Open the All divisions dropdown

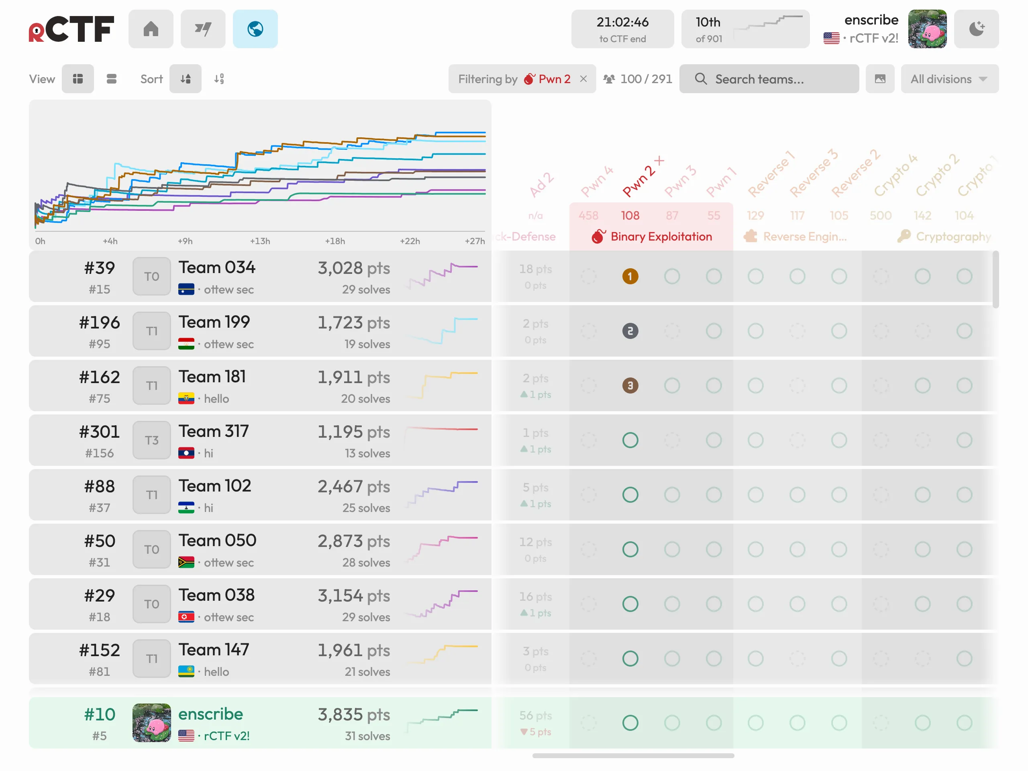point(949,79)
